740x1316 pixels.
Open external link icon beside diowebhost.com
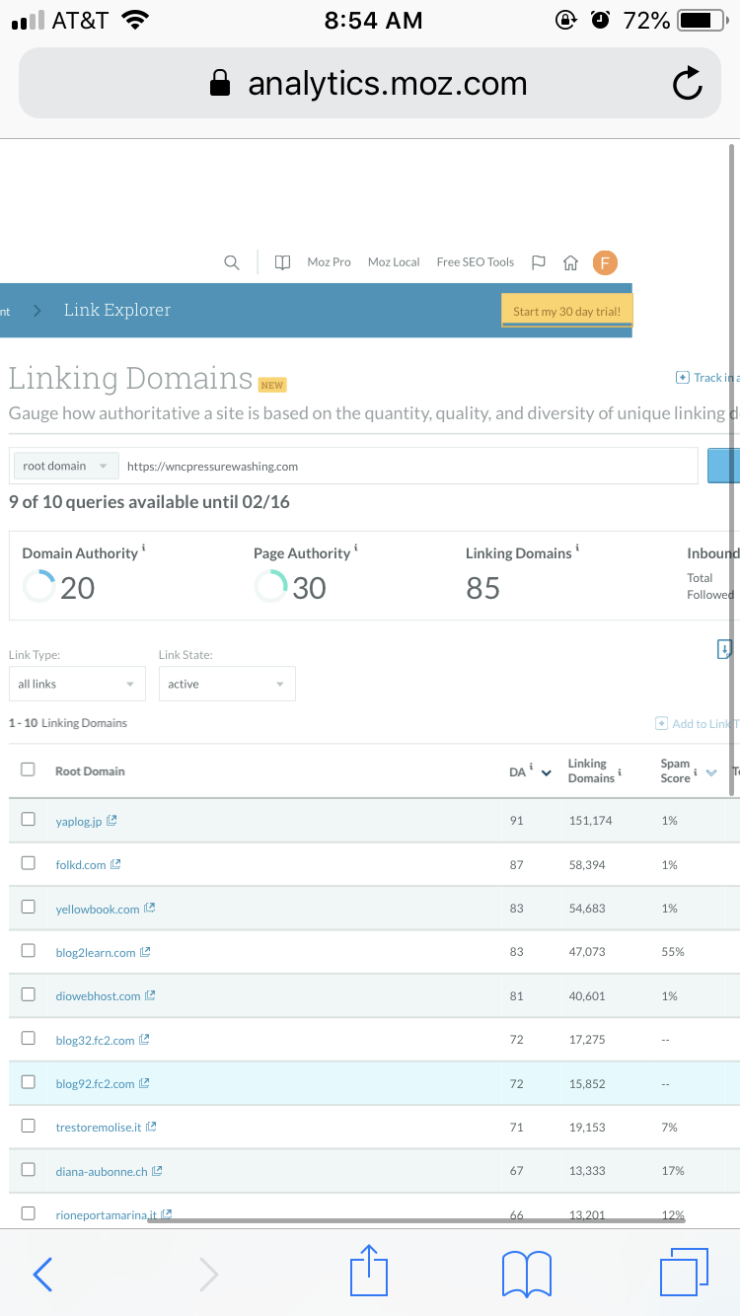pyautogui.click(x=150, y=996)
